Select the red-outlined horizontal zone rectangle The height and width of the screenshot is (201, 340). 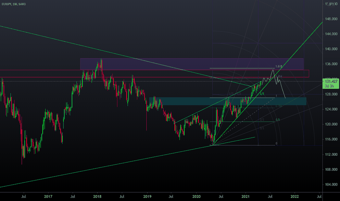click(154, 74)
